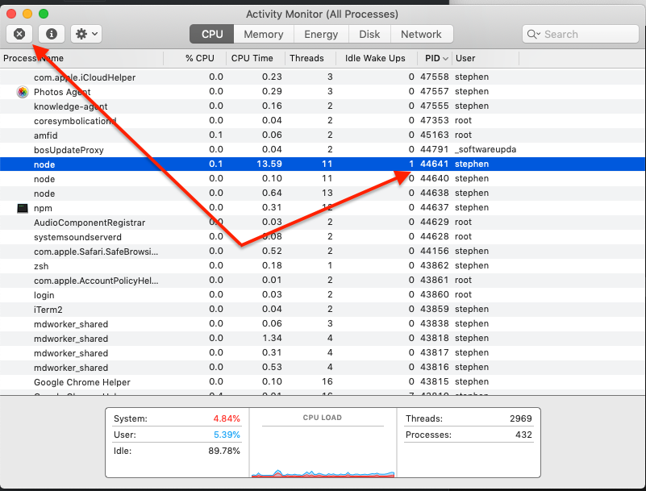Switch to the Memory tab
Screen dimensions: 646x491
pos(264,34)
